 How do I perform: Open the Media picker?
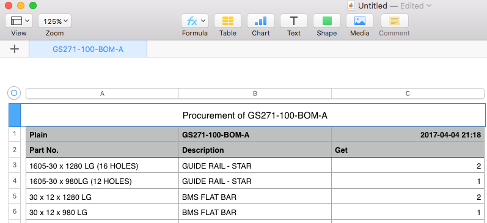click(x=360, y=21)
